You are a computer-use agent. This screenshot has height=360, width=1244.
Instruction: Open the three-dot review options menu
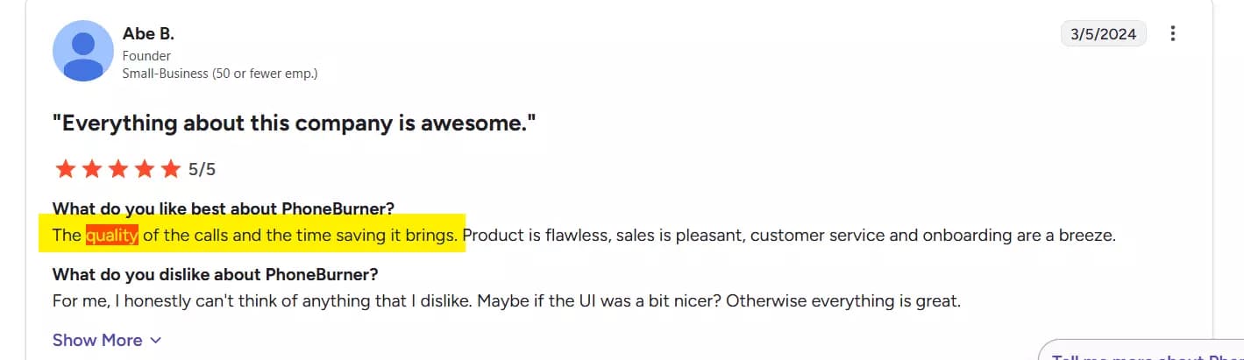click(x=1173, y=34)
